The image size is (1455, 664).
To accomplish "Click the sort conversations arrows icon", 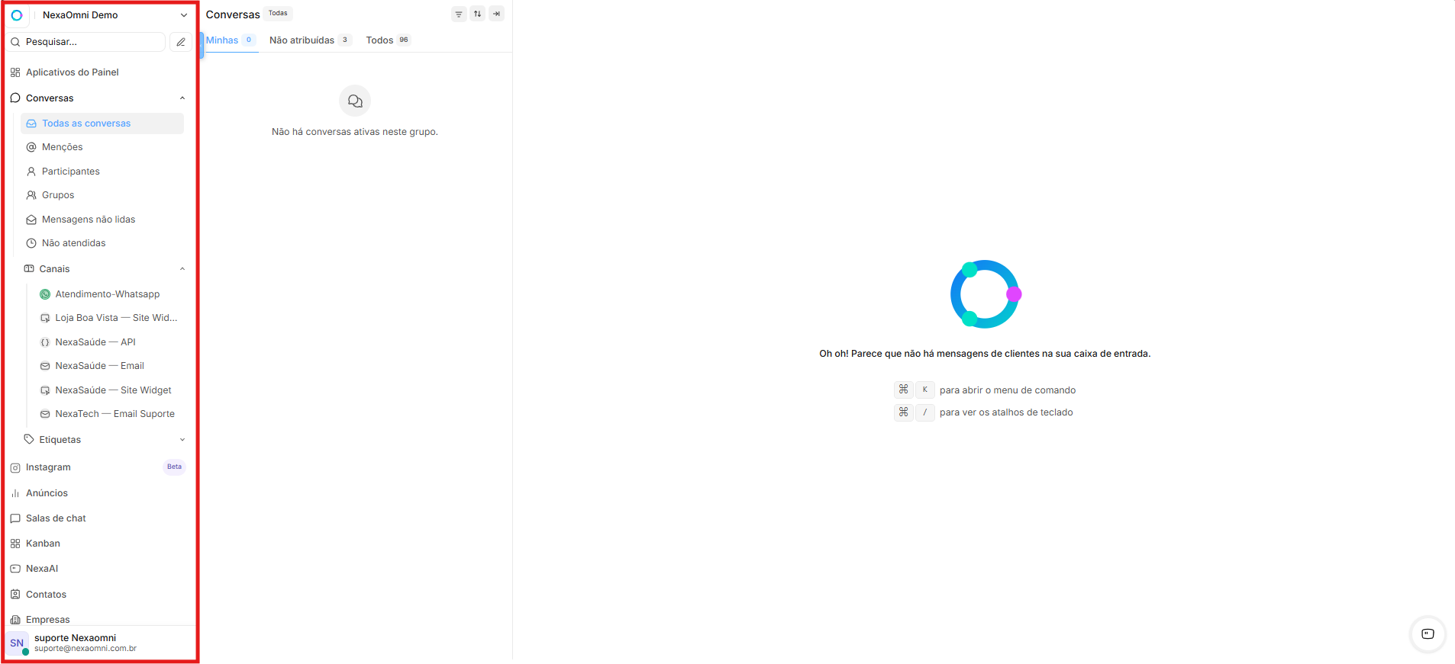I will click(x=477, y=14).
